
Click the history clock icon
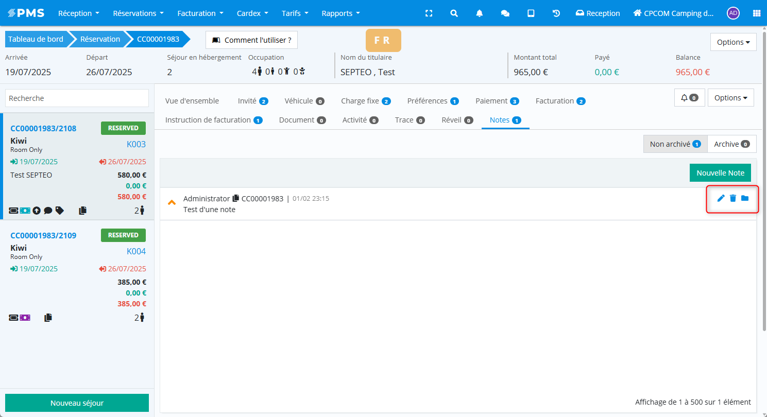556,13
